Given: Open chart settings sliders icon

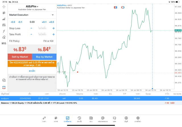Looking at the screenshot, I should pos(4,25).
